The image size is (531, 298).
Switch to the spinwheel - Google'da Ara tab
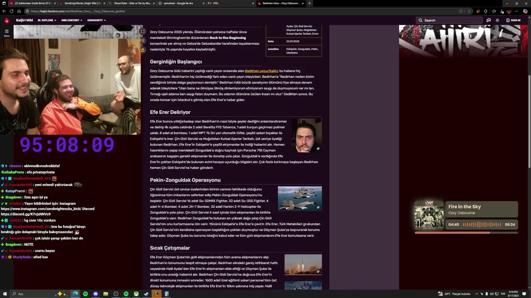[182, 3]
